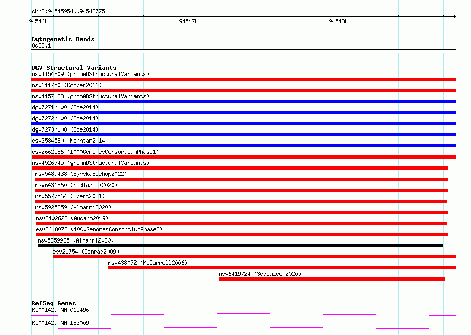471x335 pixels.
Task: Click the red bar under esv3618078
Action: click(x=242, y=235)
